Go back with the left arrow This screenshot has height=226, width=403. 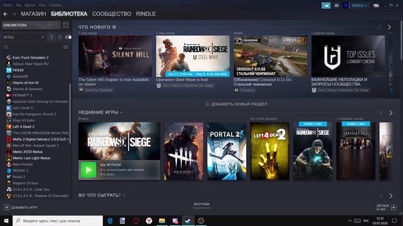6,14
